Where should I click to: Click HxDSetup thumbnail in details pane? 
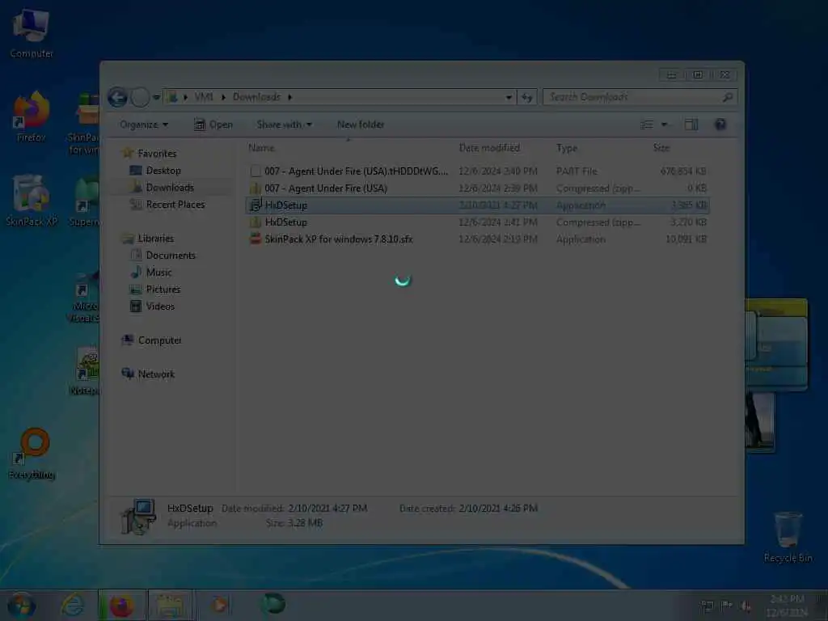tap(138, 516)
